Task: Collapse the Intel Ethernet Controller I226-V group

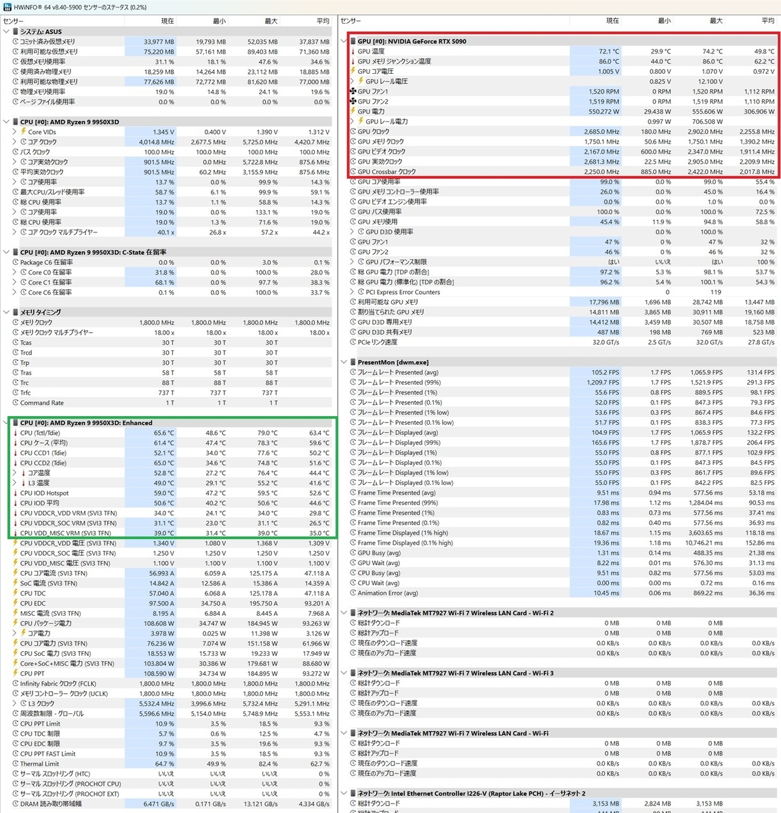Action: 344,793
